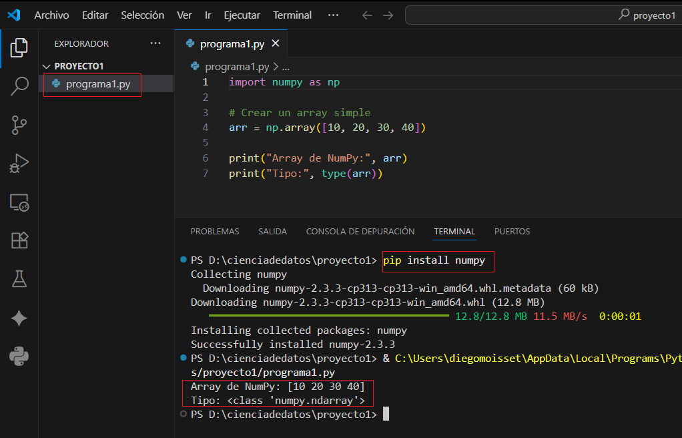
Task: Open the Search view icon
Action: (x=19, y=85)
